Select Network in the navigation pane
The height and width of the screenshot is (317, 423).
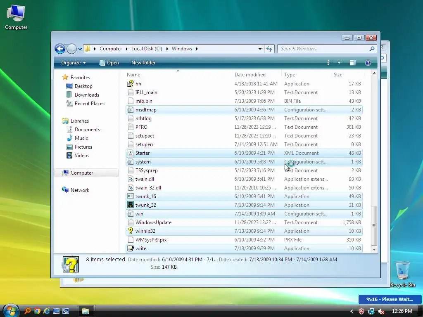click(80, 190)
